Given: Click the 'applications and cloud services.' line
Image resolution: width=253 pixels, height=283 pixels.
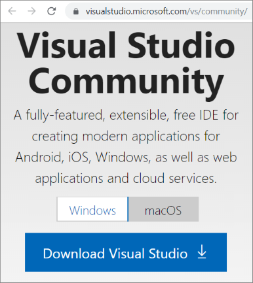Looking at the screenshot, I should [x=126, y=179].
